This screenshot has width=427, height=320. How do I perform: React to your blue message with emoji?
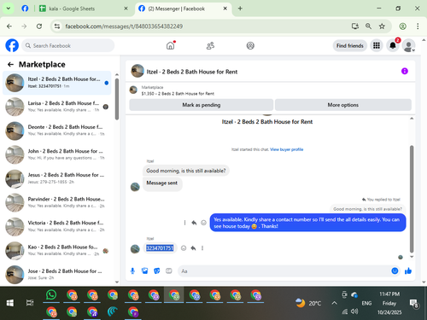(x=203, y=223)
